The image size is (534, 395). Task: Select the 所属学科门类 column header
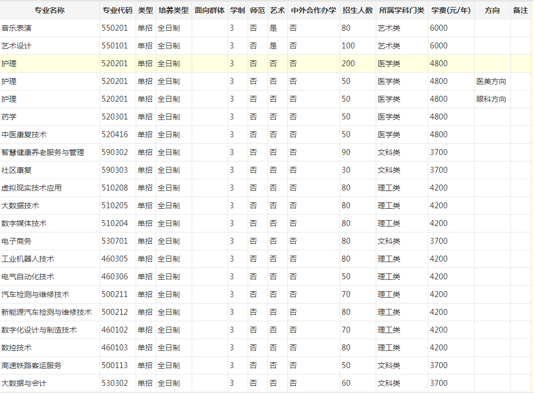point(402,10)
